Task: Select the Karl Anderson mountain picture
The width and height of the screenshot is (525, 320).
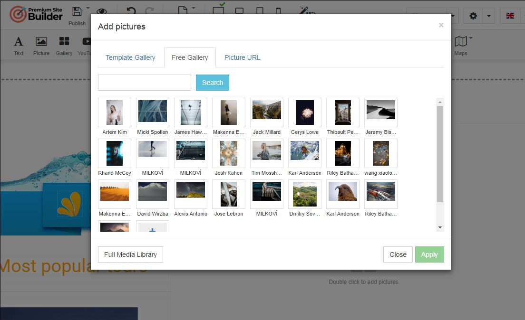Action: coord(305,153)
